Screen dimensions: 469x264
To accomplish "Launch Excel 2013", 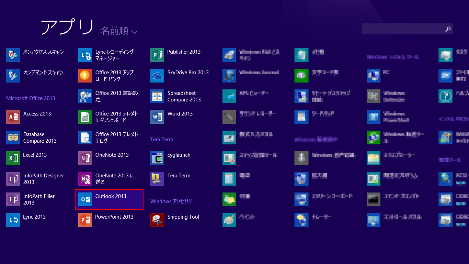I will (x=38, y=158).
